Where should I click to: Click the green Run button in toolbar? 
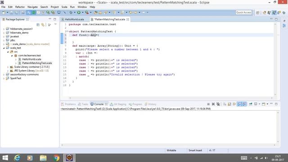(79, 13)
